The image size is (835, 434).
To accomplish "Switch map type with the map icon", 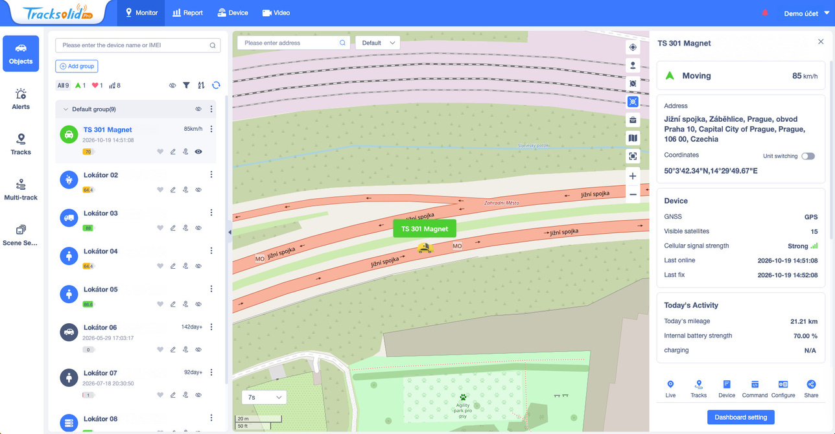I will [633, 138].
